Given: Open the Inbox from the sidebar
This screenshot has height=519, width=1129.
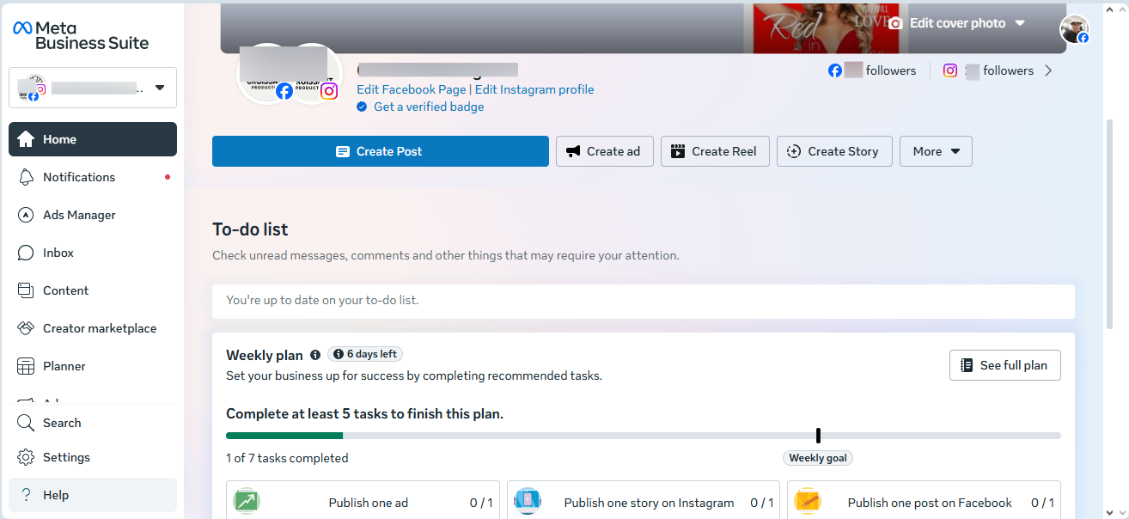Looking at the screenshot, I should point(58,253).
